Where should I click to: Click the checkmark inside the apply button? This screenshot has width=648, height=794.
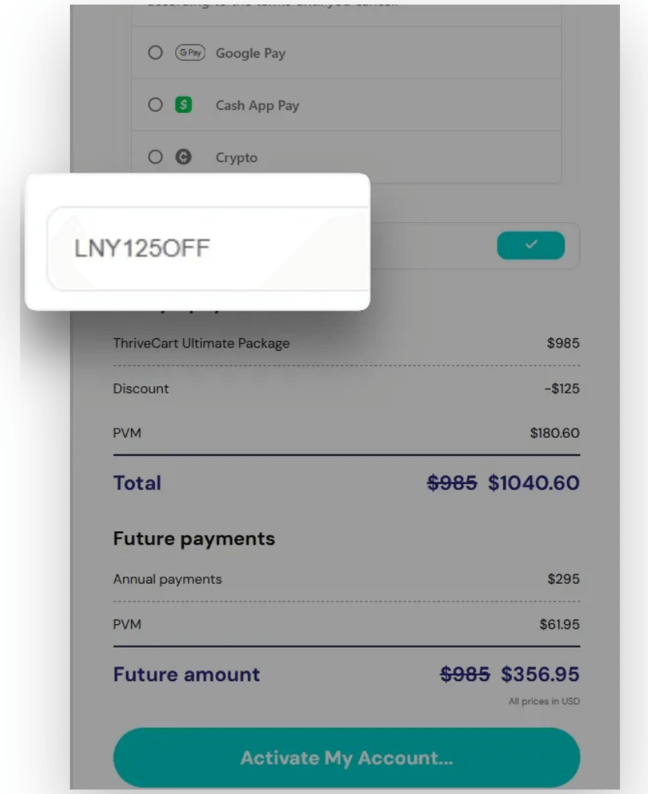tap(530, 245)
